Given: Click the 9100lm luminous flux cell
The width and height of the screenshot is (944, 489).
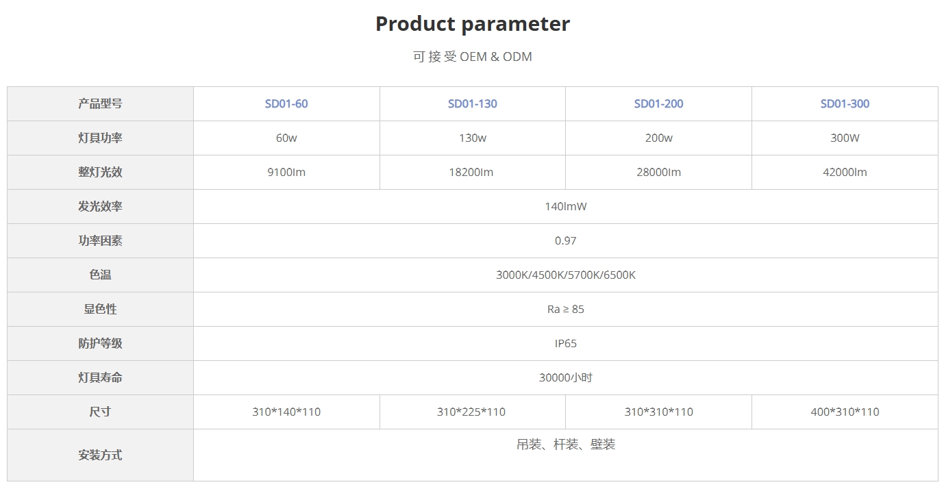Looking at the screenshot, I should pyautogui.click(x=286, y=173).
